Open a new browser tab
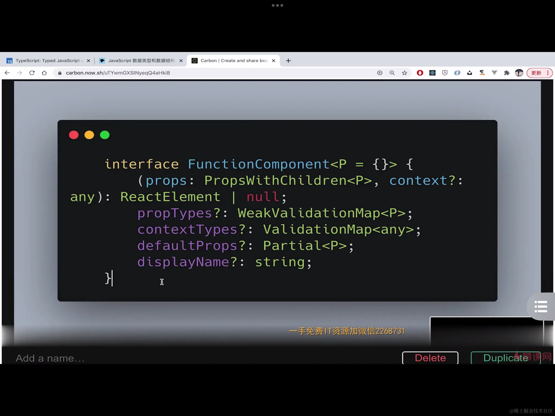This screenshot has height=416, width=555. coord(288,61)
